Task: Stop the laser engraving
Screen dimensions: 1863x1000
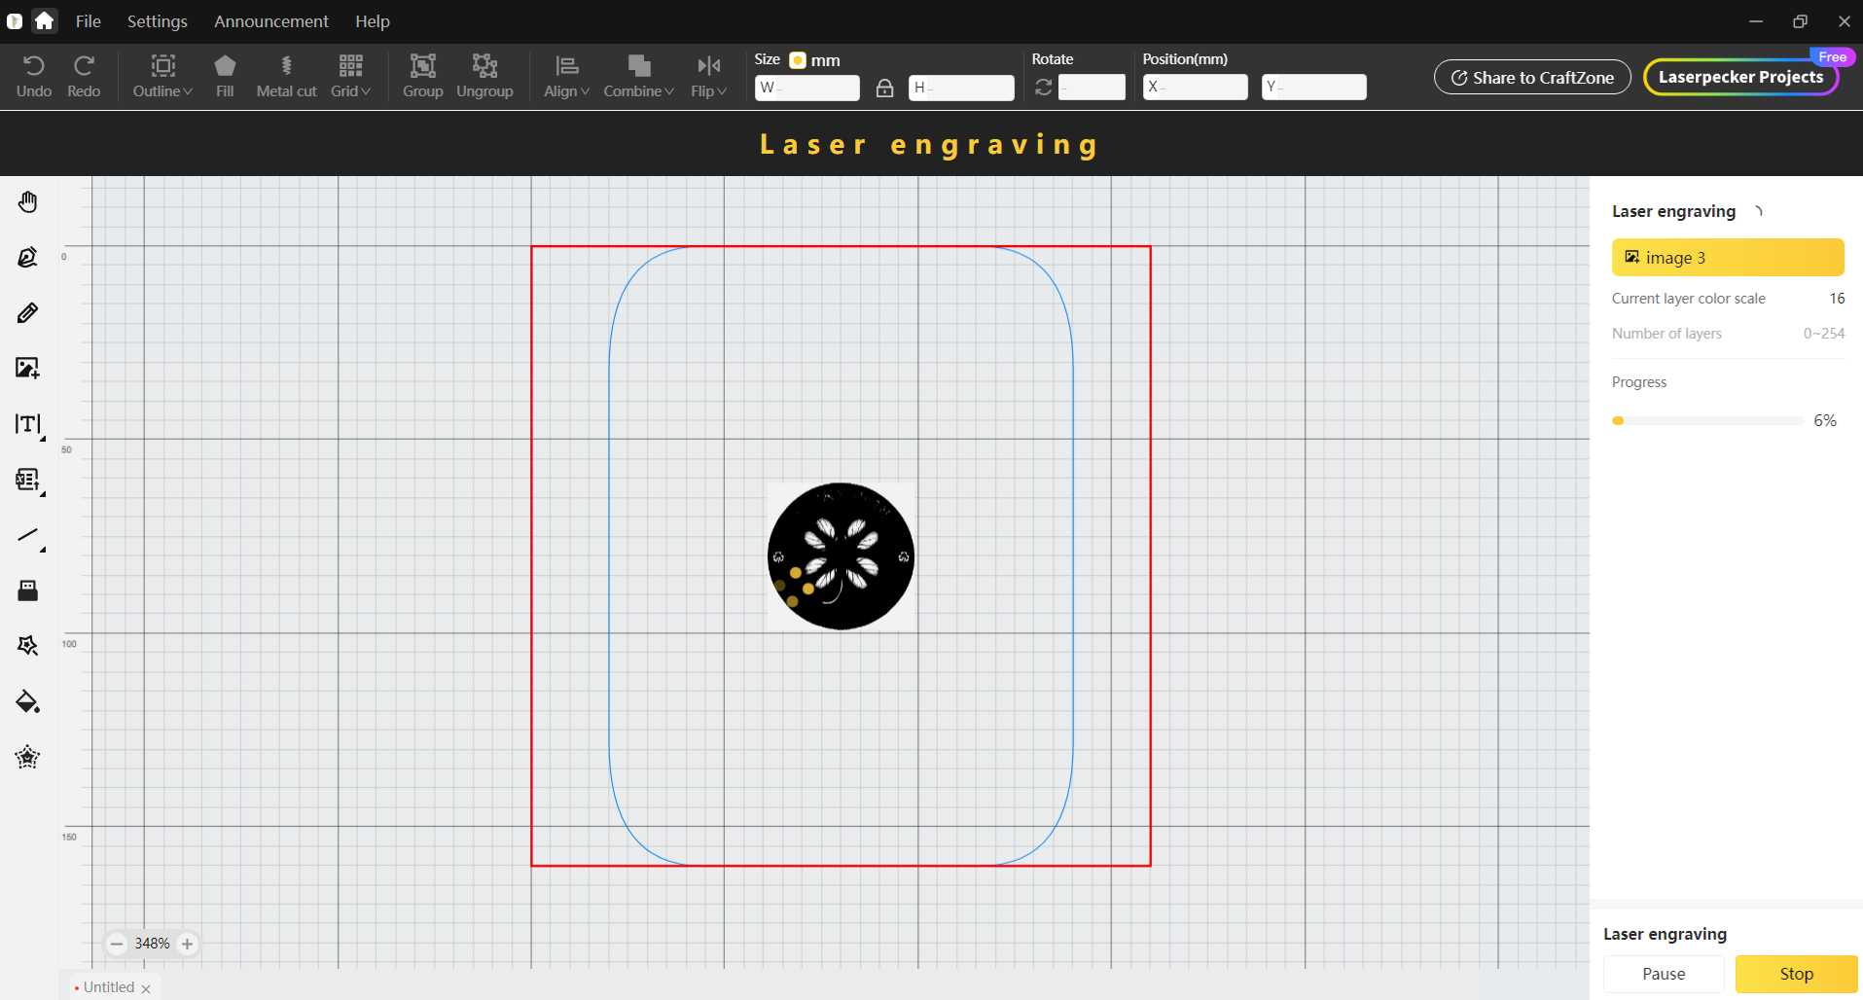Action: point(1796,974)
